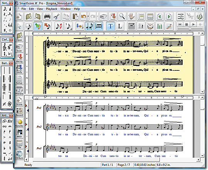Click the Redo arrow icon
This screenshot has height=170, width=208.
click(93, 17)
